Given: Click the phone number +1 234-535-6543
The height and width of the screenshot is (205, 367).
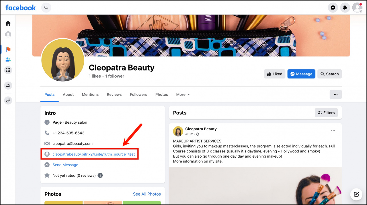Looking at the screenshot, I should tap(69, 133).
